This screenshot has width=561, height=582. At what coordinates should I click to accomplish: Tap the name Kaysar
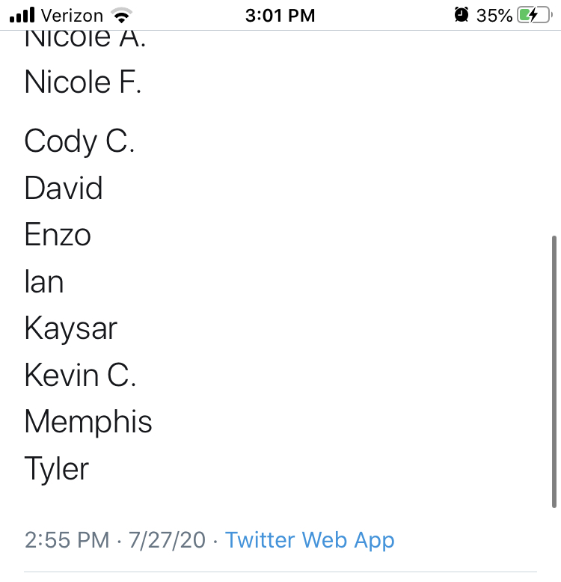[71, 329]
